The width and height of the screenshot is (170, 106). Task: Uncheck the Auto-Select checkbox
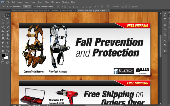click(x=11, y=7)
